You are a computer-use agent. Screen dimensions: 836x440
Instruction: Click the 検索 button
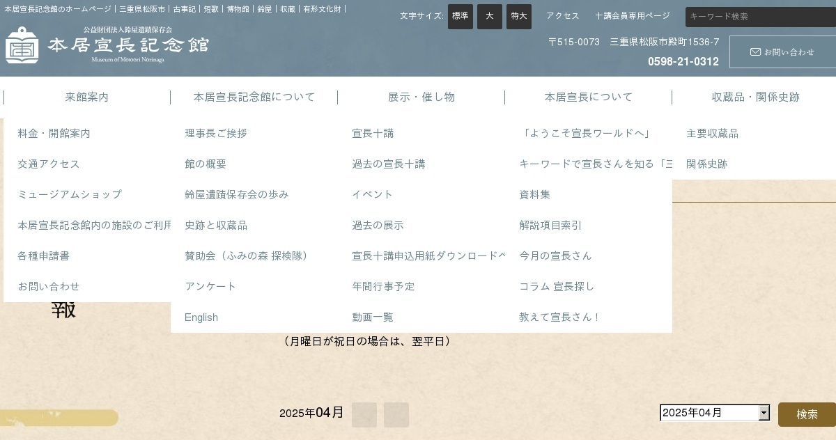807,414
